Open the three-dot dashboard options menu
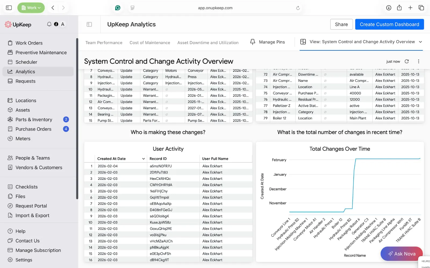 pyautogui.click(x=418, y=61)
